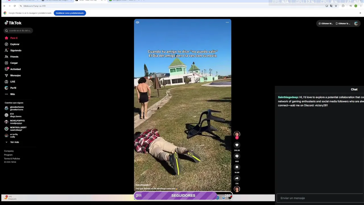Click Obtener M... coins button
The width and height of the screenshot is (364, 205).
tap(326, 23)
